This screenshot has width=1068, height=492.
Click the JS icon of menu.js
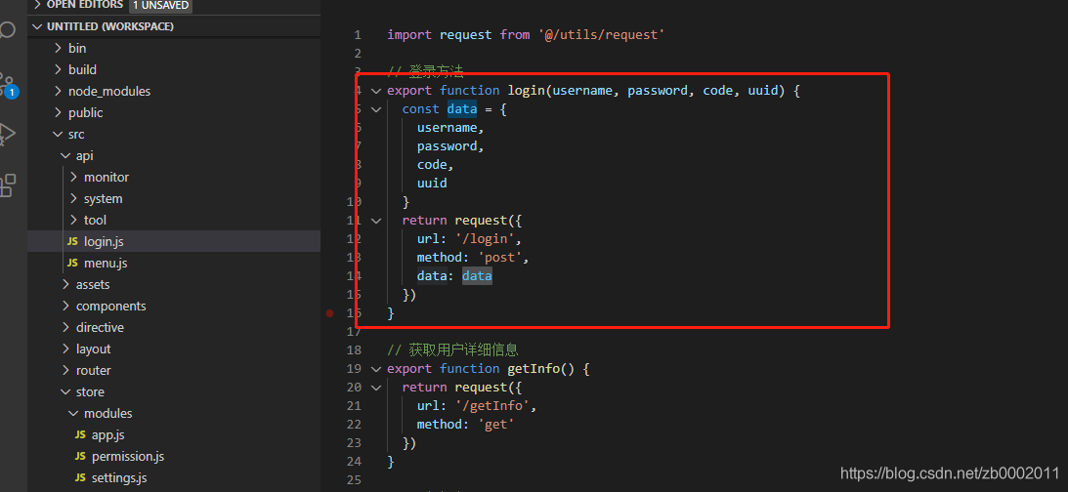(x=72, y=264)
